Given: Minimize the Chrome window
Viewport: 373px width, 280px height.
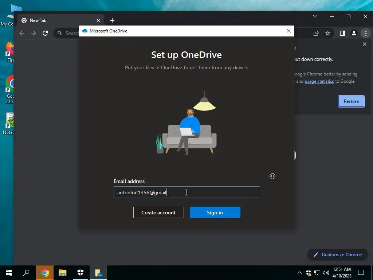Looking at the screenshot, I should (x=332, y=16).
